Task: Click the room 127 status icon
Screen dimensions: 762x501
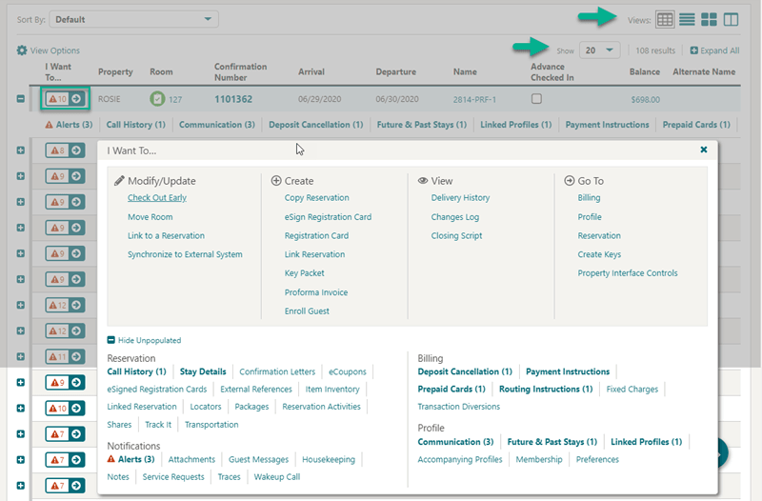Action: click(157, 98)
